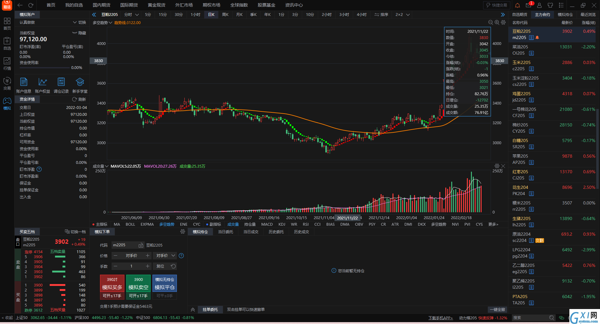Click the 盯市浮盈 help question icon
This screenshot has width=600, height=324.
[39, 169]
